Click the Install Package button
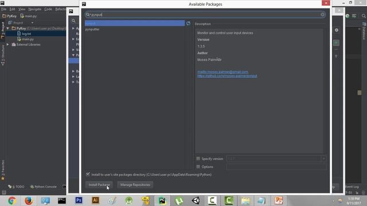 tap(99, 185)
